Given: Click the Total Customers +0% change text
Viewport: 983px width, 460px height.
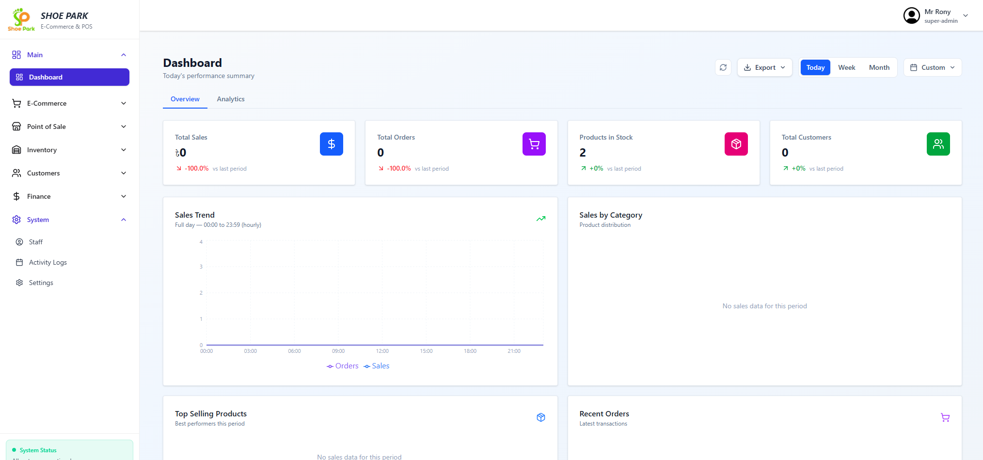Looking at the screenshot, I should (x=799, y=168).
